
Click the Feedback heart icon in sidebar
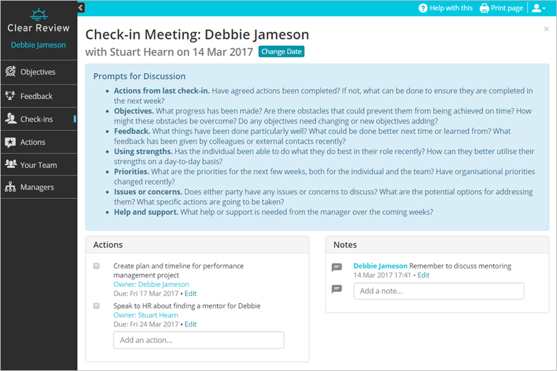(10, 96)
